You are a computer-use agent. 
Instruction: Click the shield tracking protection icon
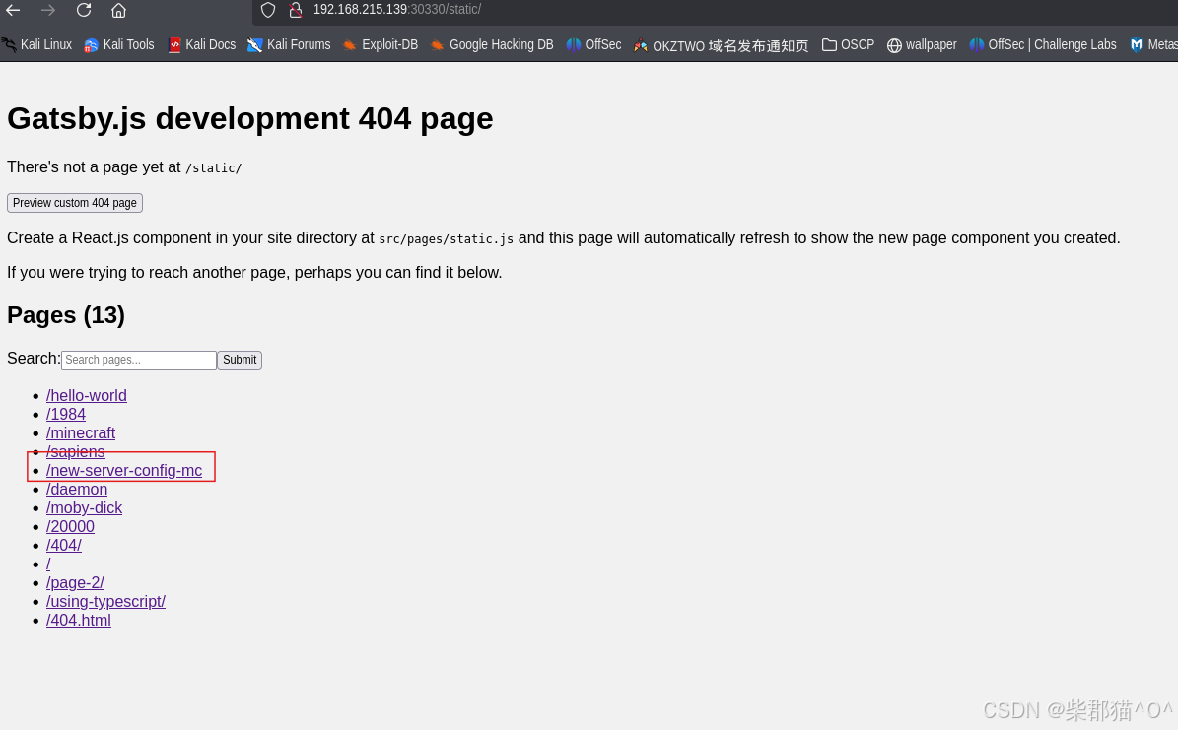pyautogui.click(x=268, y=10)
